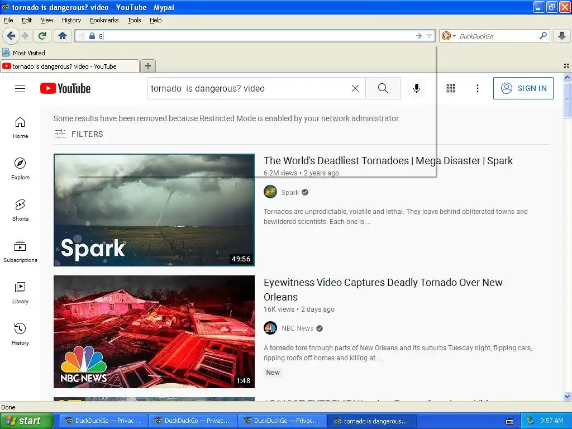This screenshot has width=572, height=429.
Task: Open Shorts in the YouTube sidebar
Action: point(20,210)
